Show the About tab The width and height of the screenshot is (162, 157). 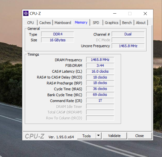(141, 23)
